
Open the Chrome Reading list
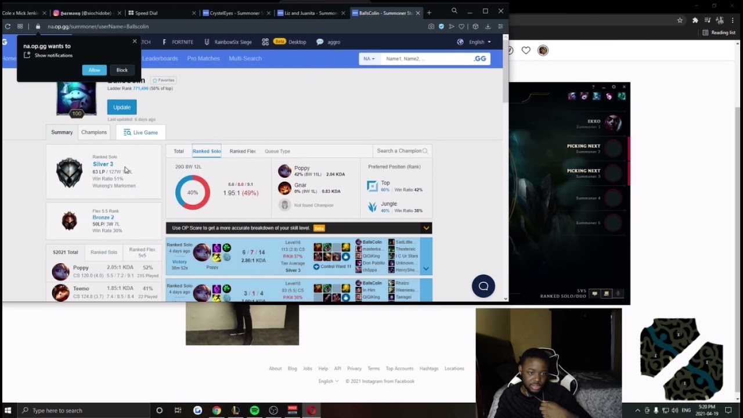(x=719, y=33)
